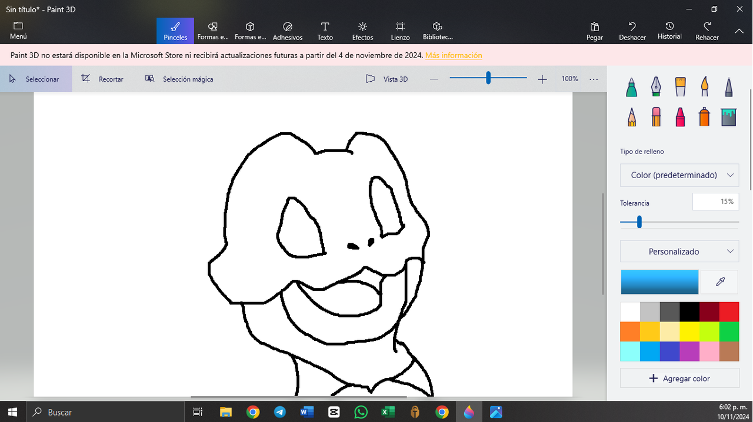
Task: Open the Lienzo tab
Action: (400, 31)
